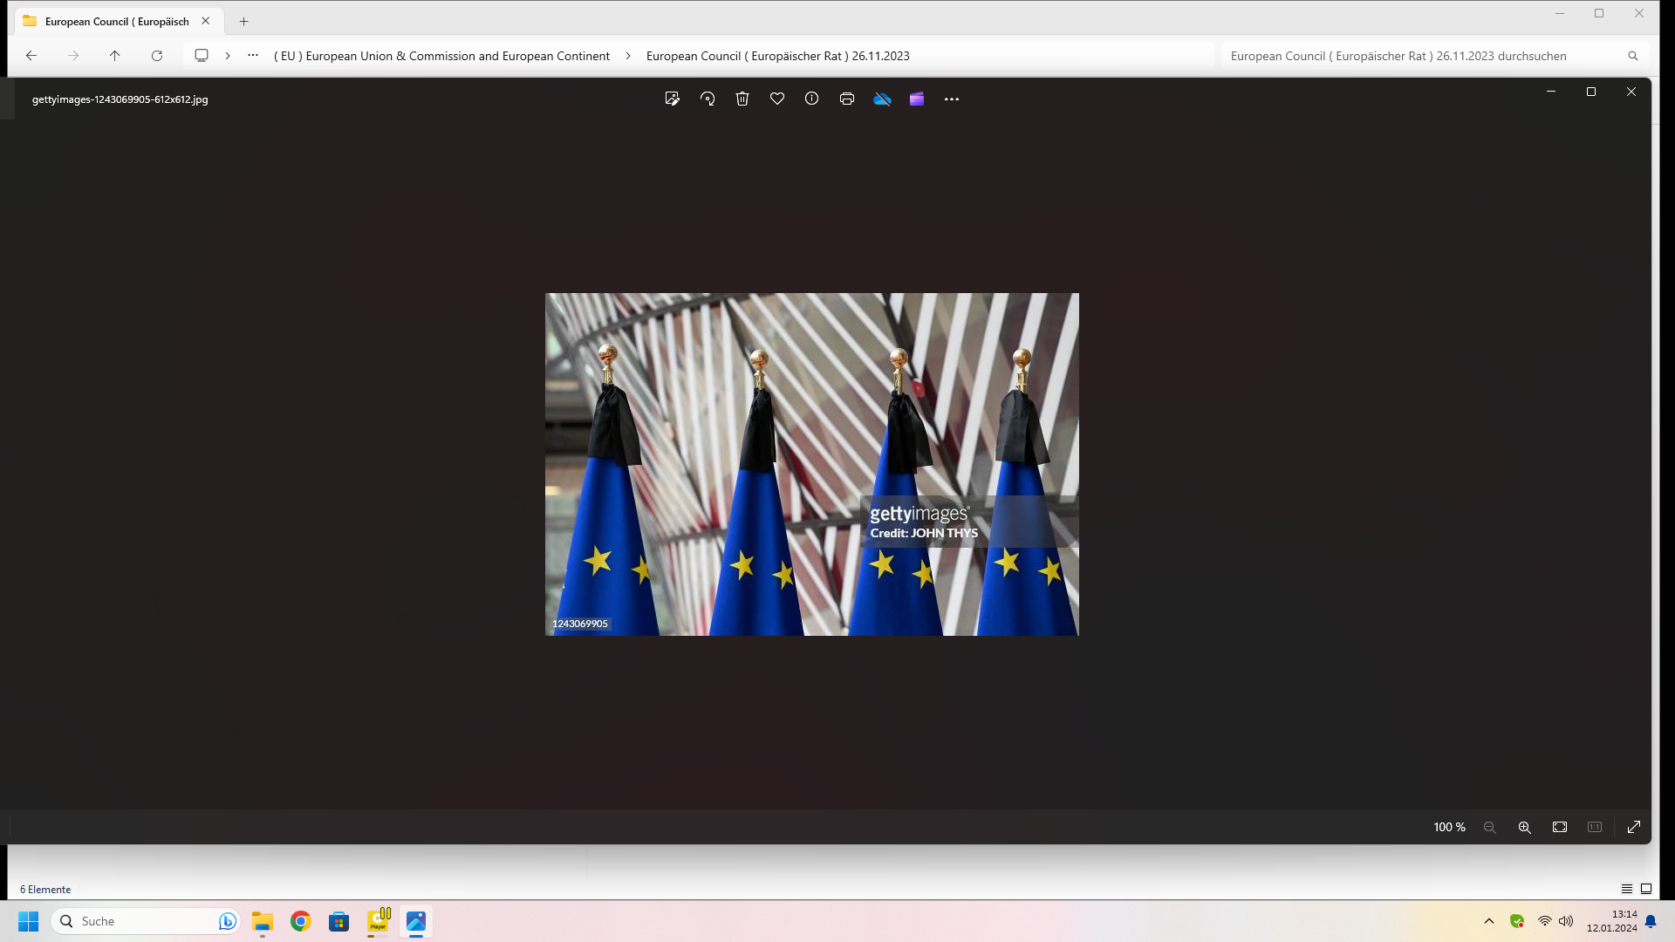Click the zoom out magnifier icon
This screenshot has width=1675, height=942.
click(1490, 828)
